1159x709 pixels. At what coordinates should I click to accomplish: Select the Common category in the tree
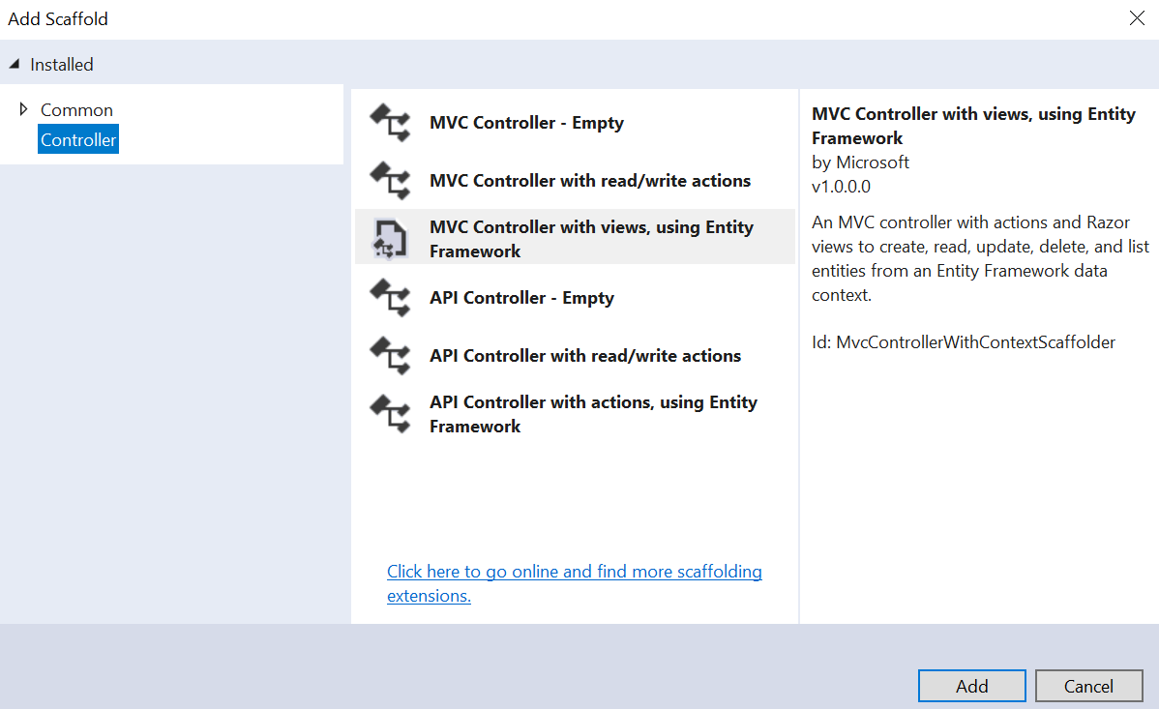(x=76, y=110)
